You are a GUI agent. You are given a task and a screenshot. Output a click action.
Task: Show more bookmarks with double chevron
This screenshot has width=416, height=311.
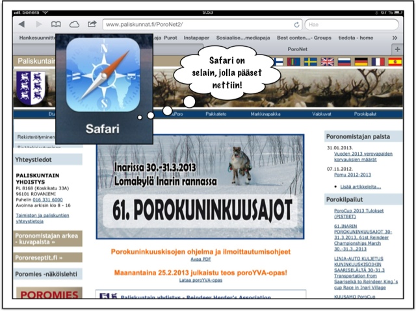[x=395, y=38]
